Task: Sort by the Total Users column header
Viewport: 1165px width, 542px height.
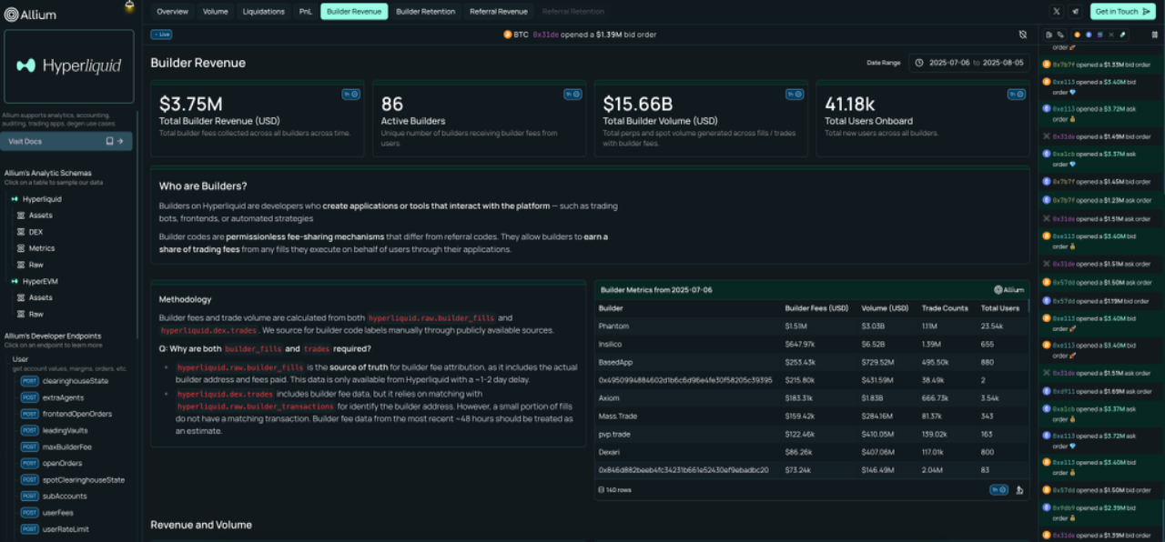Action: tap(1000, 308)
